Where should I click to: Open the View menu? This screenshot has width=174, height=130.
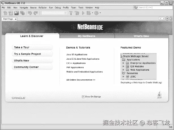point(15,8)
